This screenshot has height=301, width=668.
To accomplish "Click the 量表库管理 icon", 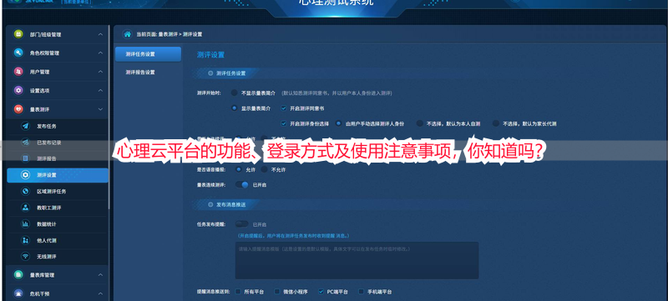I will click(18, 274).
